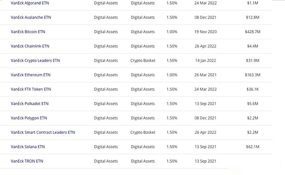This screenshot has height=175, width=285.
Task: Click the 1.00% fee in the Ethereum ETN row
Action: tap(172, 75)
